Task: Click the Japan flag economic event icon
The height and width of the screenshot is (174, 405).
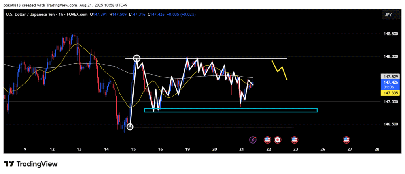Action: click(278, 140)
